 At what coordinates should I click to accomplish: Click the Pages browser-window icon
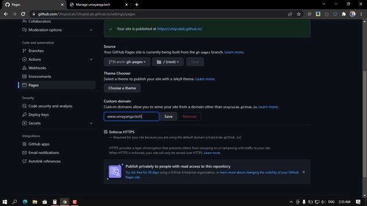click(x=24, y=85)
